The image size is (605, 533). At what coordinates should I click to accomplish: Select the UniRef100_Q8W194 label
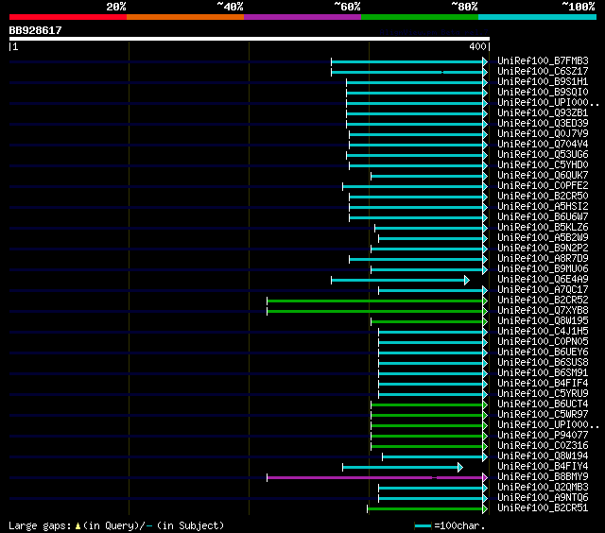click(543, 456)
